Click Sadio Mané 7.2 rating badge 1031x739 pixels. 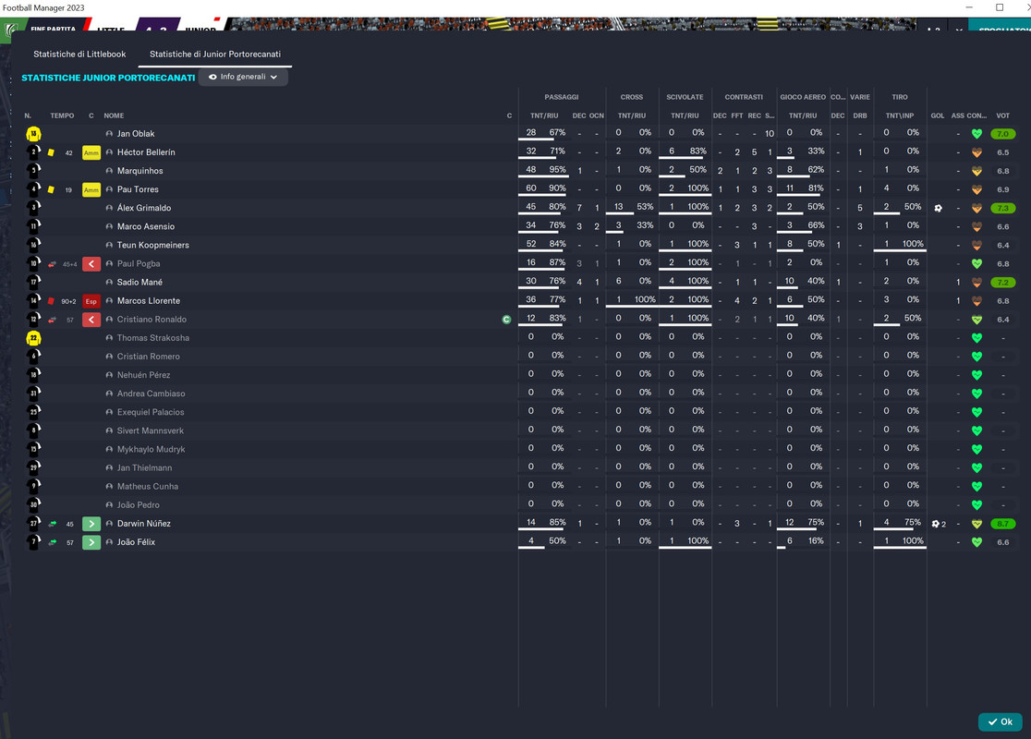1002,283
